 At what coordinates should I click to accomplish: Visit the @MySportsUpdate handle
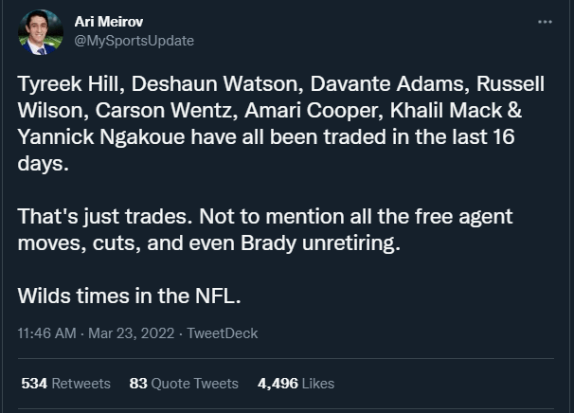point(134,41)
